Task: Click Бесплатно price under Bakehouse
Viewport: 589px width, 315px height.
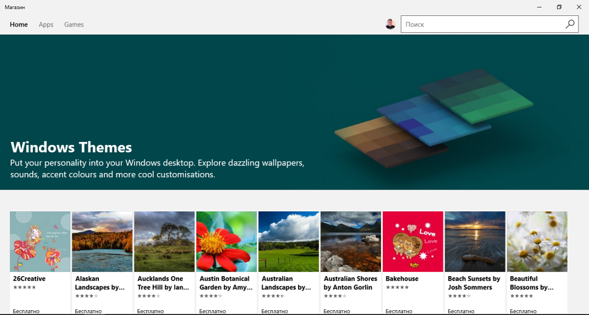Action: tap(399, 311)
